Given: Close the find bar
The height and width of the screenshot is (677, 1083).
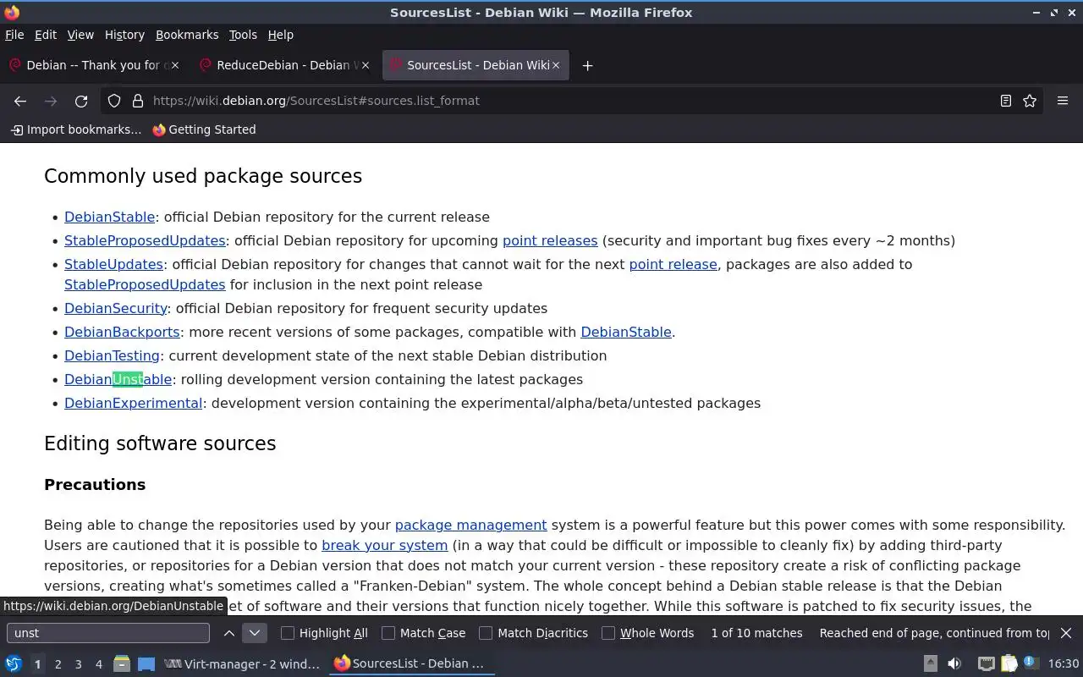Looking at the screenshot, I should coord(1066,633).
